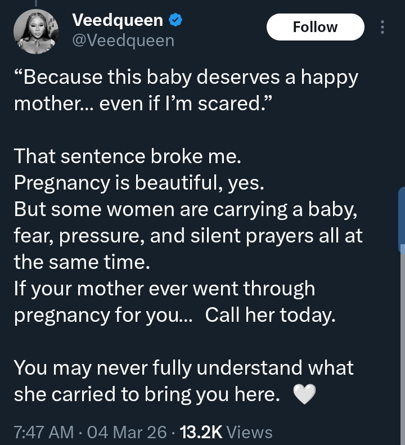Image resolution: width=405 pixels, height=445 pixels.
Task: Click the quote "Because this baby deserves"
Action: pyautogui.click(x=186, y=77)
